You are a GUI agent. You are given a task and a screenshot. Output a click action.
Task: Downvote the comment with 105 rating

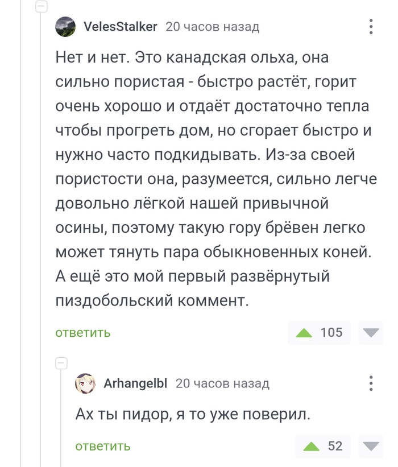pos(372,333)
